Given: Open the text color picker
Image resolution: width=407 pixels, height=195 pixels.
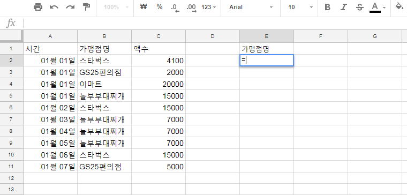Looking at the screenshot, I should (375, 7).
